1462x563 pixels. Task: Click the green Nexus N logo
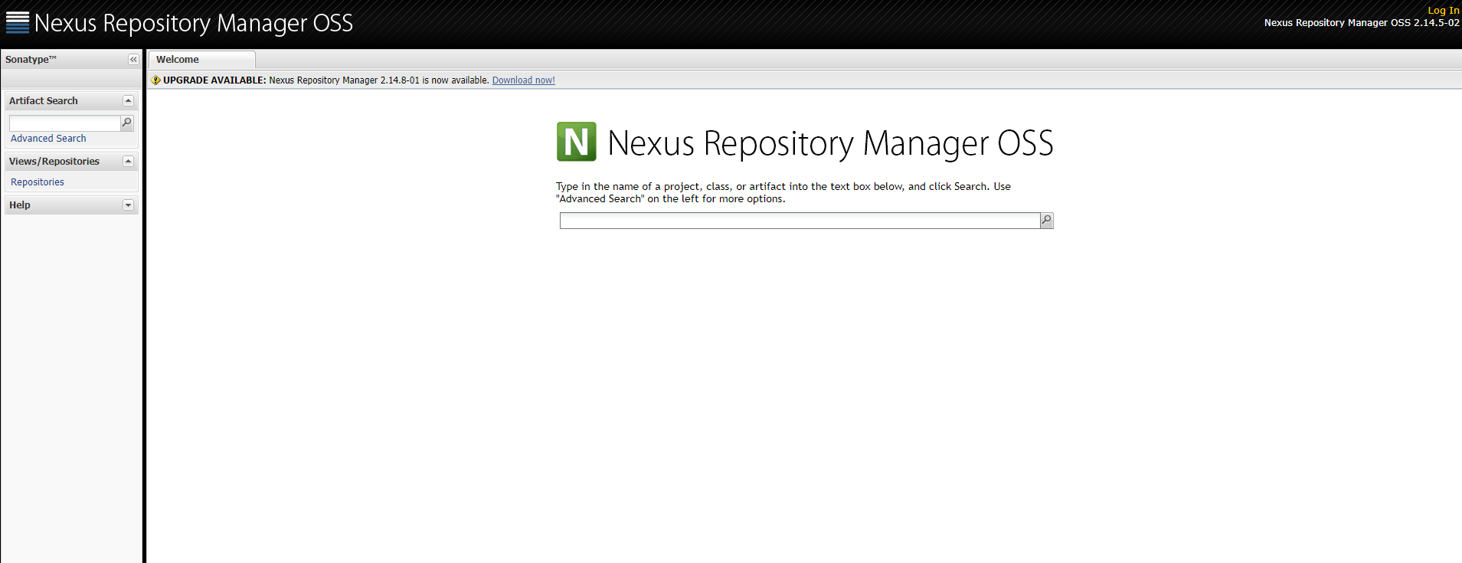(576, 142)
